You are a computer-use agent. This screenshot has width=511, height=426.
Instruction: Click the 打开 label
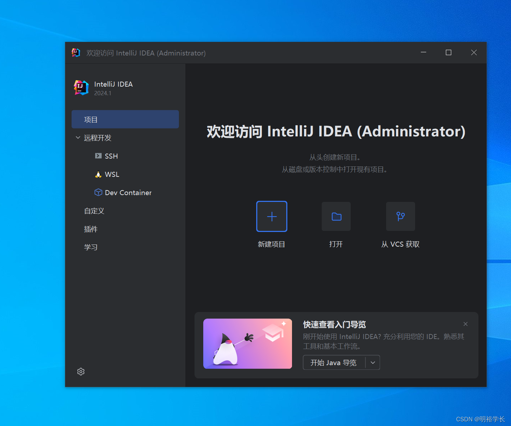(x=336, y=244)
